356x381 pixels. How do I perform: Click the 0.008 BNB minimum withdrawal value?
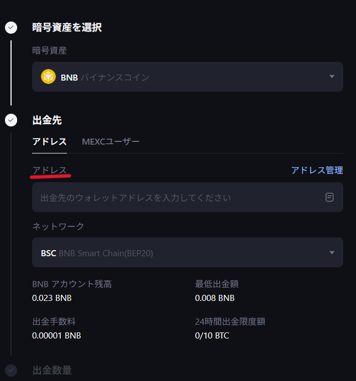point(214,298)
